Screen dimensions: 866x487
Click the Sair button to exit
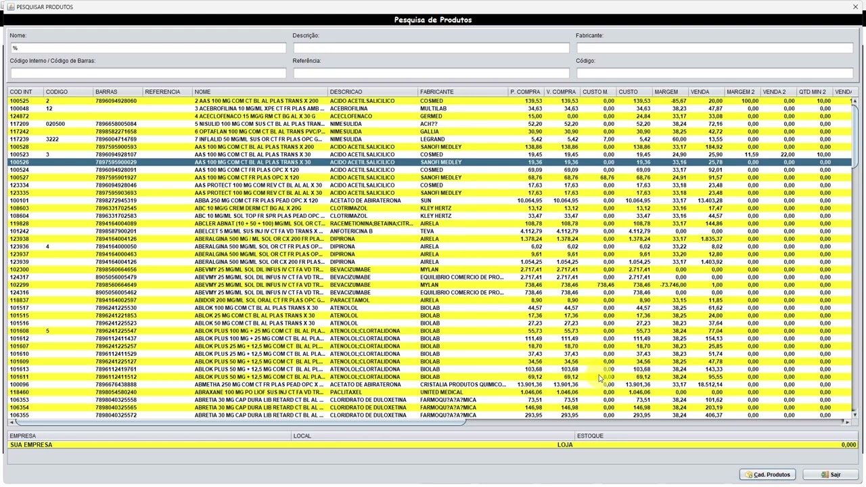coord(830,475)
